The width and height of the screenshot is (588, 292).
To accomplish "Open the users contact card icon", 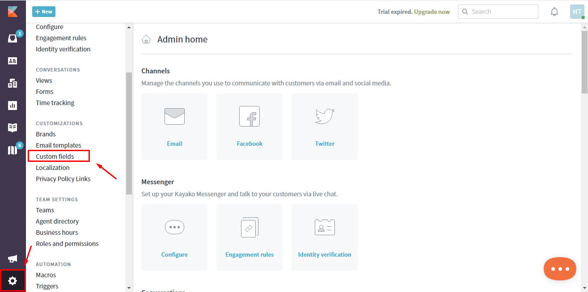I will point(13,61).
